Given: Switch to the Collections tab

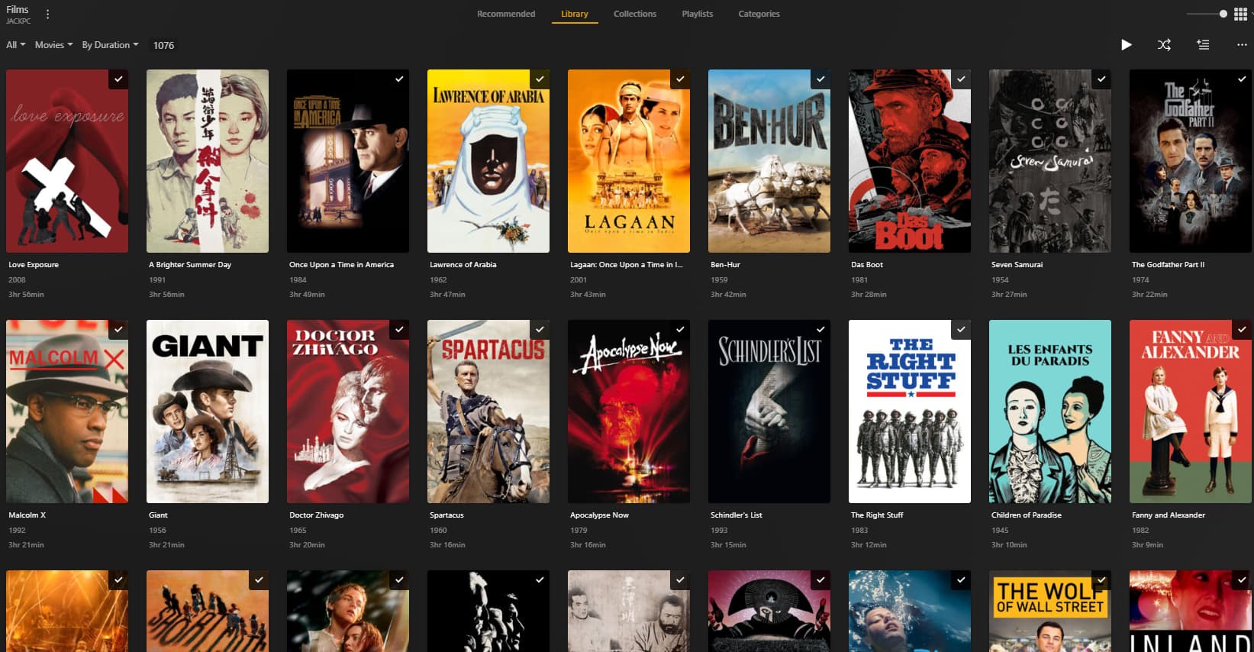Looking at the screenshot, I should point(634,14).
